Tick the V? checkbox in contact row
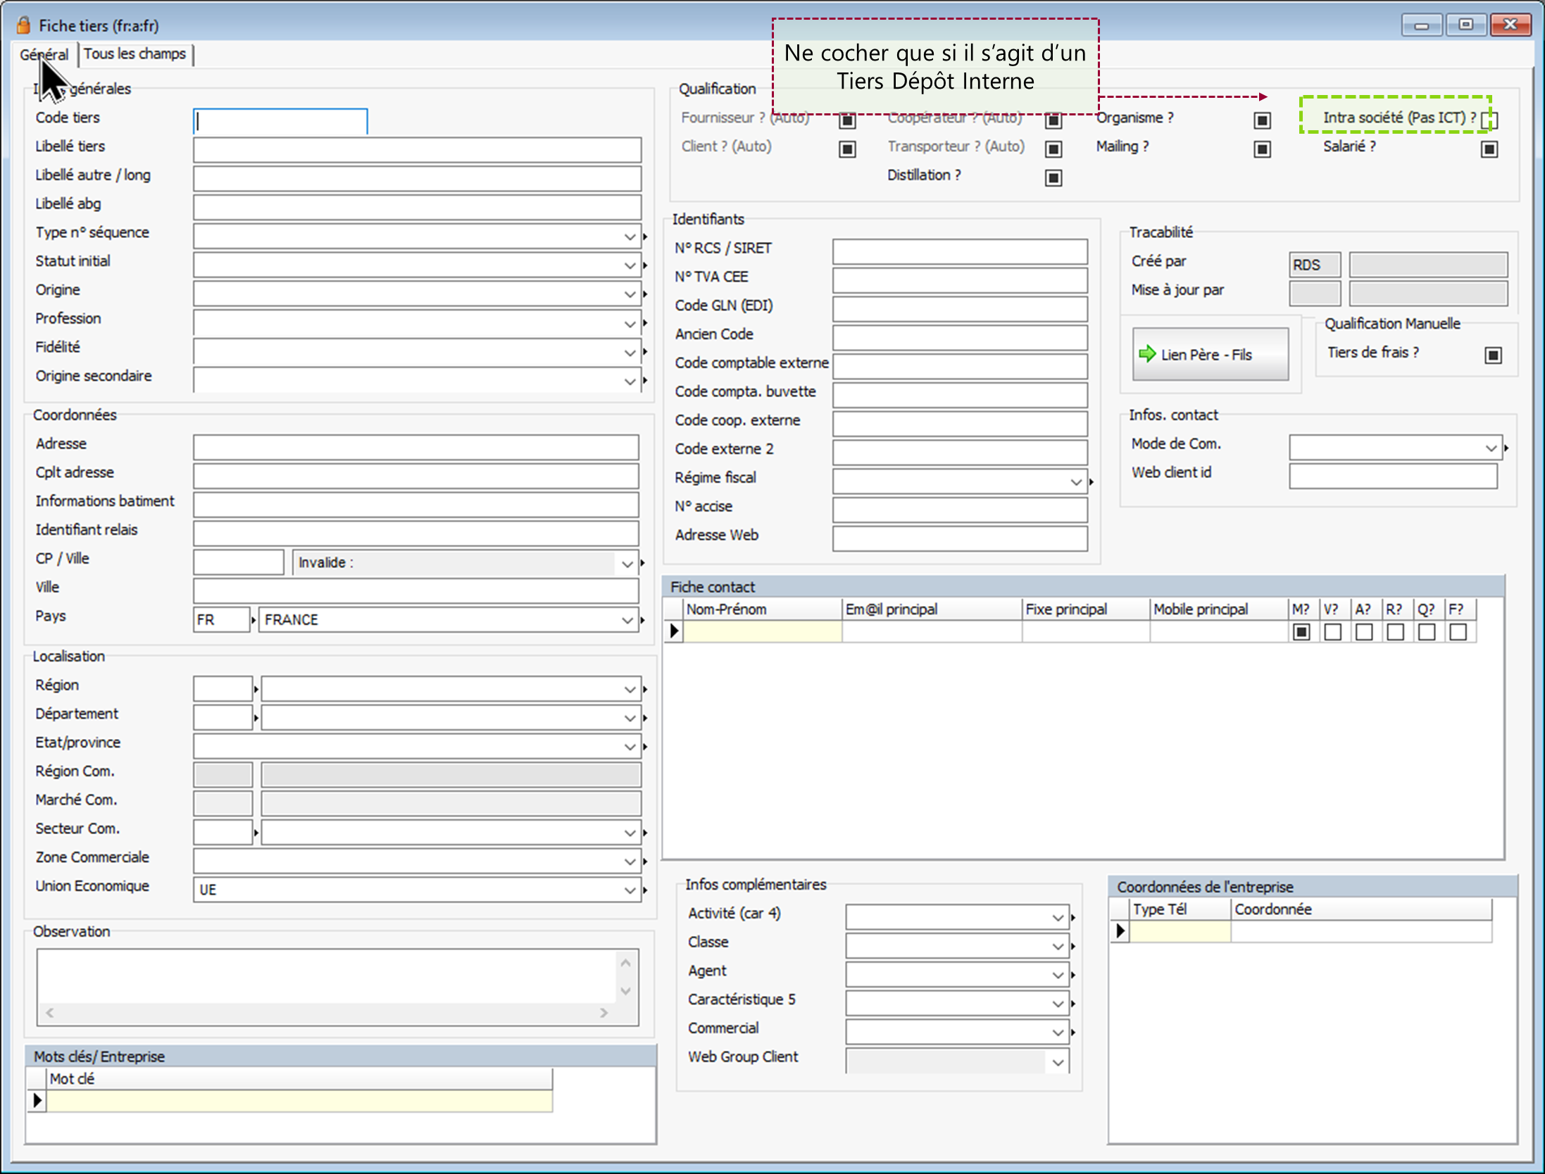 point(1332,632)
